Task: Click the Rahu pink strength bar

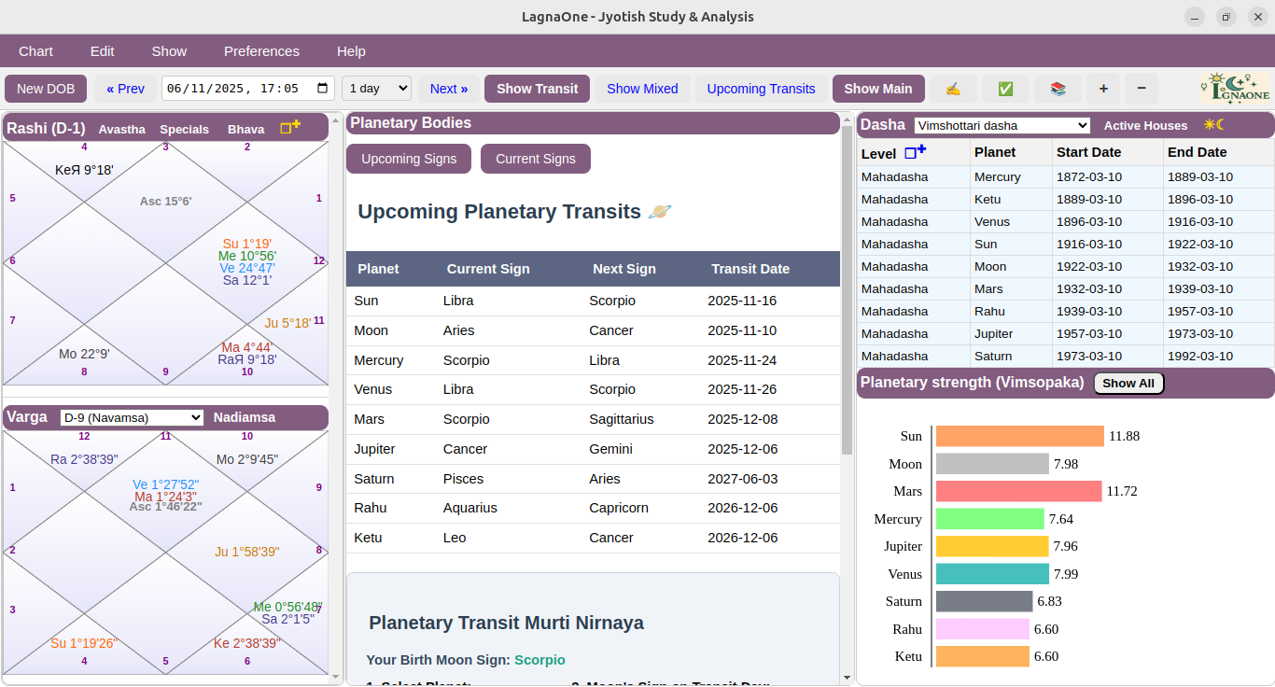Action: (983, 629)
